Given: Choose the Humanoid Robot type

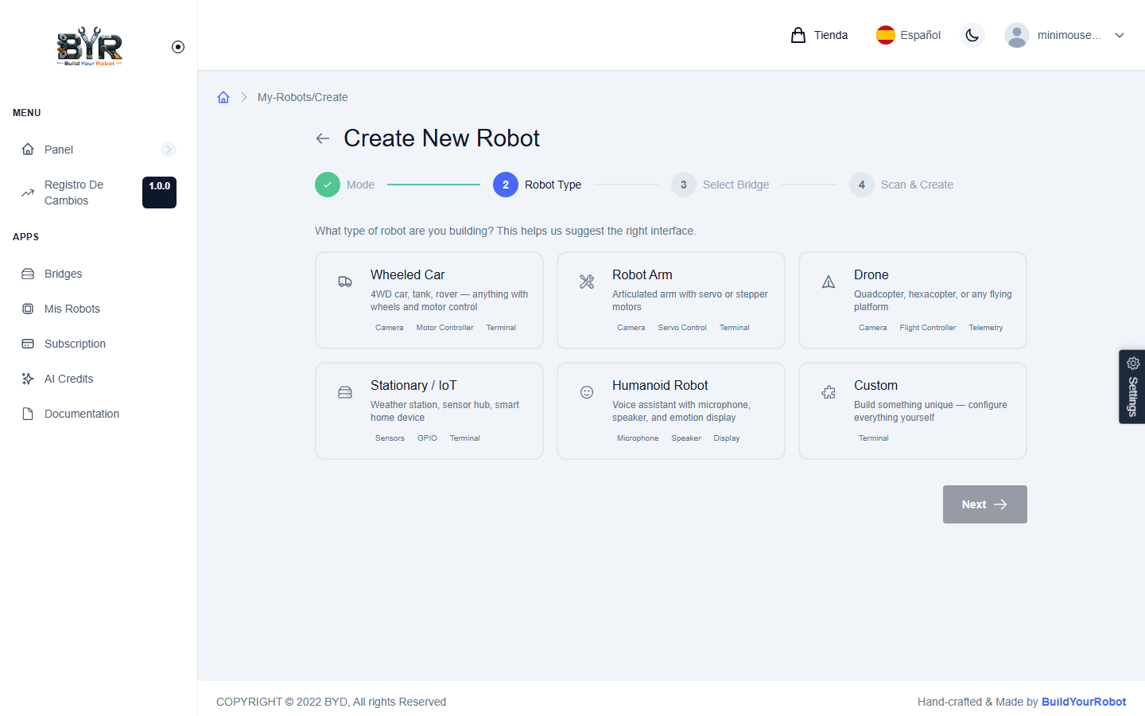Looking at the screenshot, I should point(671,411).
